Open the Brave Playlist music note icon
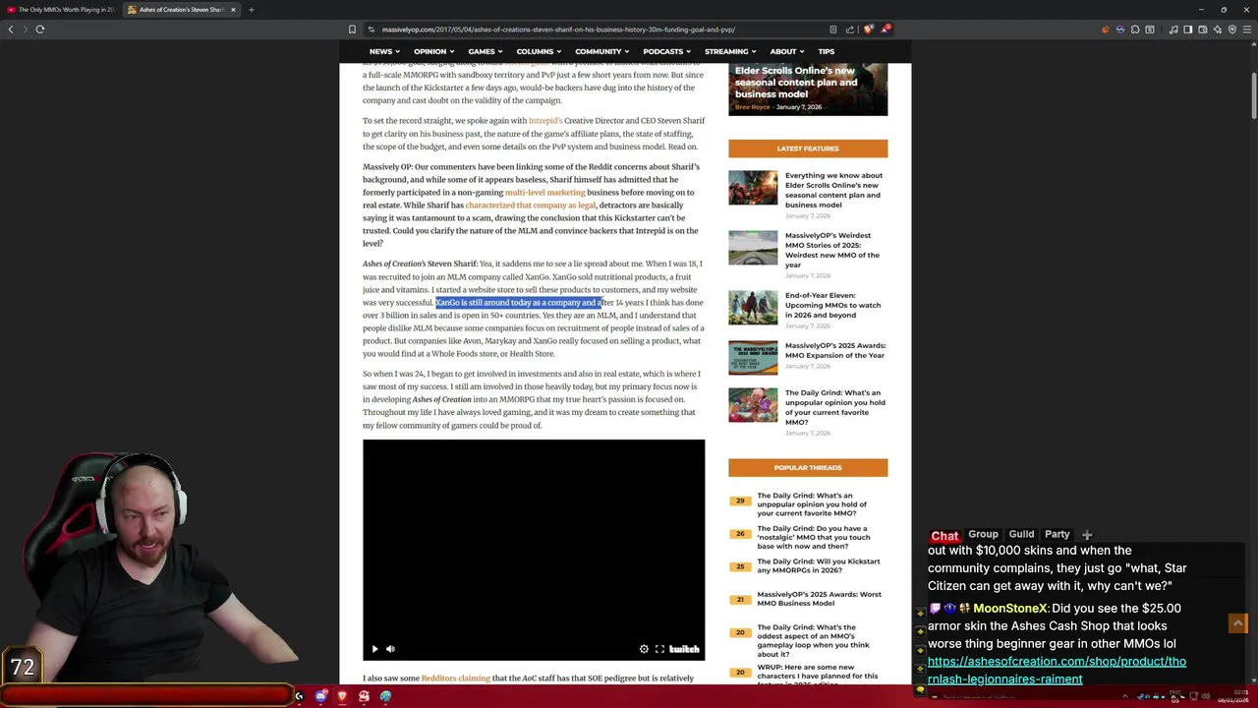The image size is (1258, 708). point(1173,29)
